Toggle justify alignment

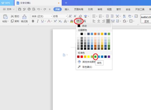tap(108, 21)
